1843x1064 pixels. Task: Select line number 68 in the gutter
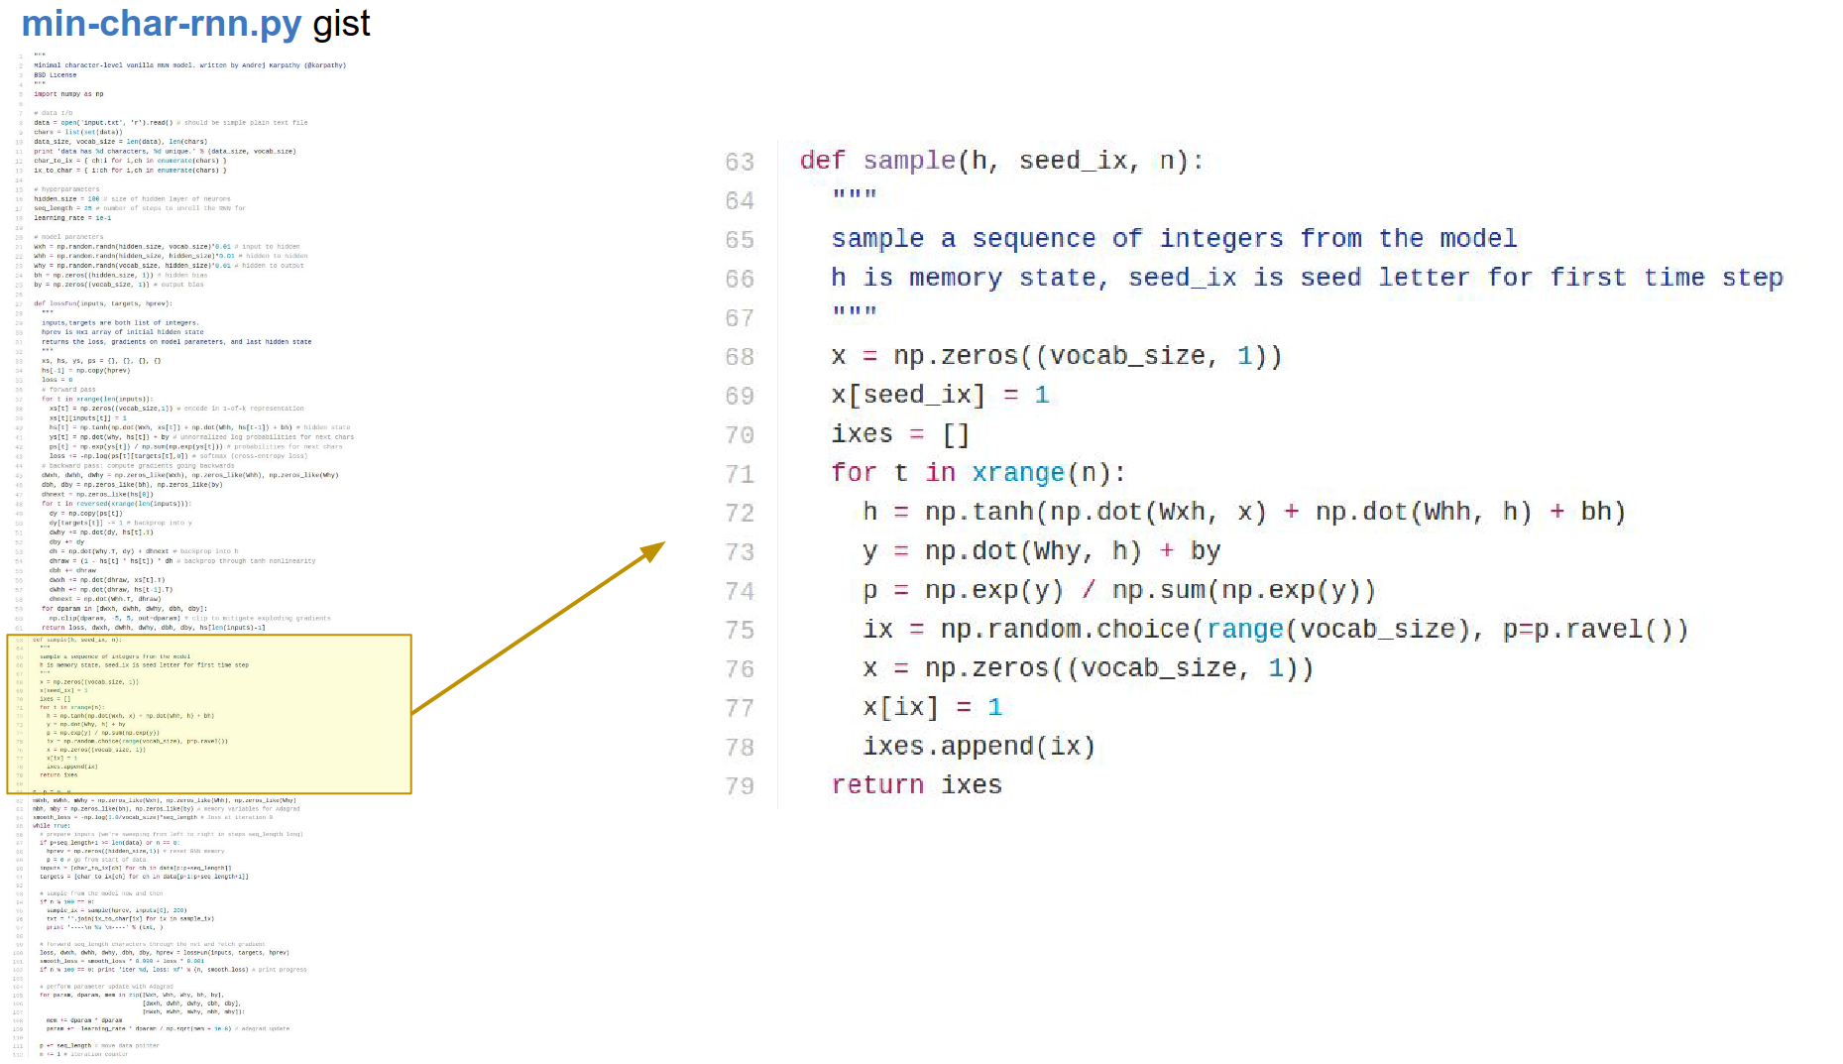point(740,357)
